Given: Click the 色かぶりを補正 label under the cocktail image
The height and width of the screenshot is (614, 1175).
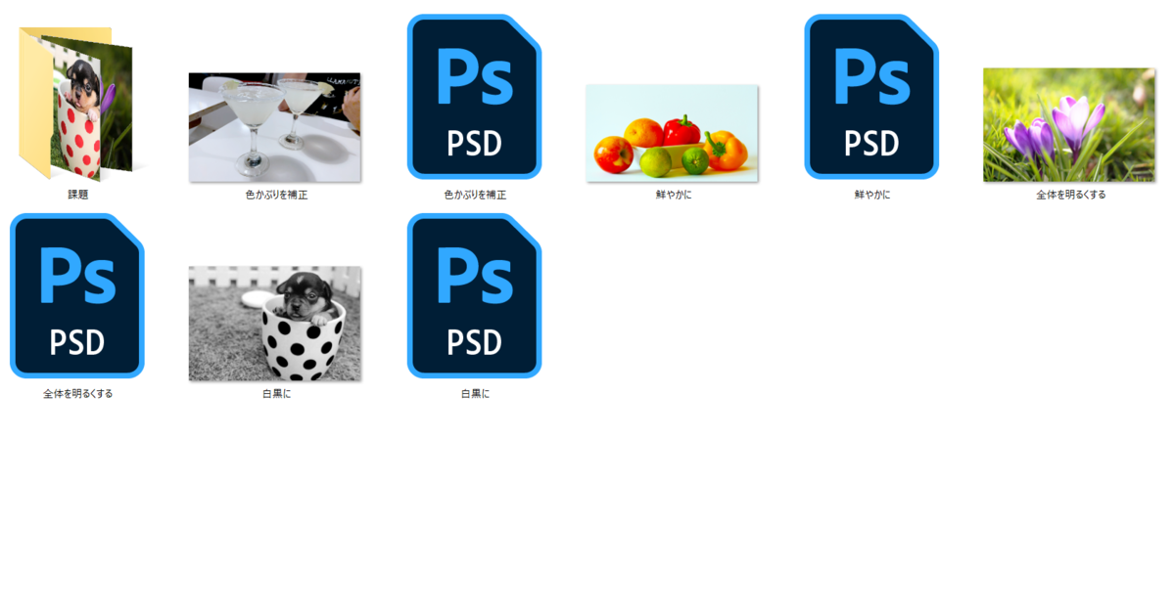Looking at the screenshot, I should tap(274, 195).
